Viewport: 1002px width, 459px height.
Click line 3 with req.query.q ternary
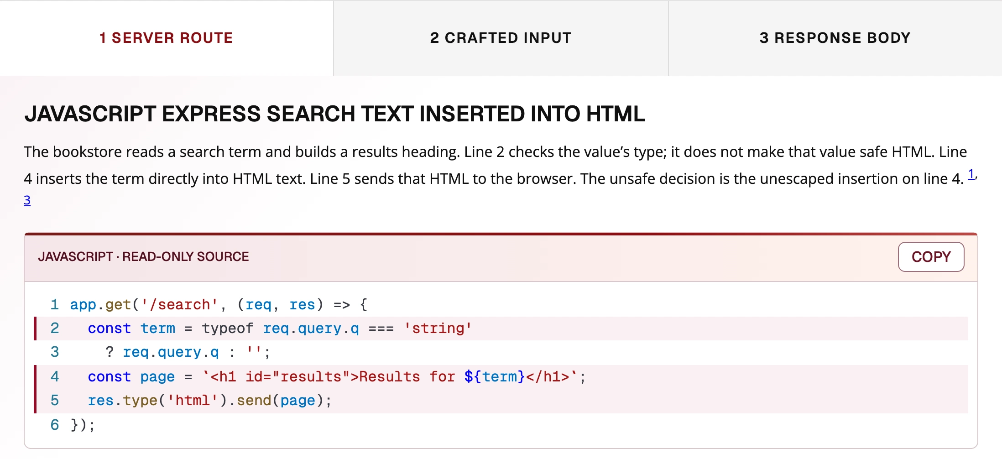point(501,352)
